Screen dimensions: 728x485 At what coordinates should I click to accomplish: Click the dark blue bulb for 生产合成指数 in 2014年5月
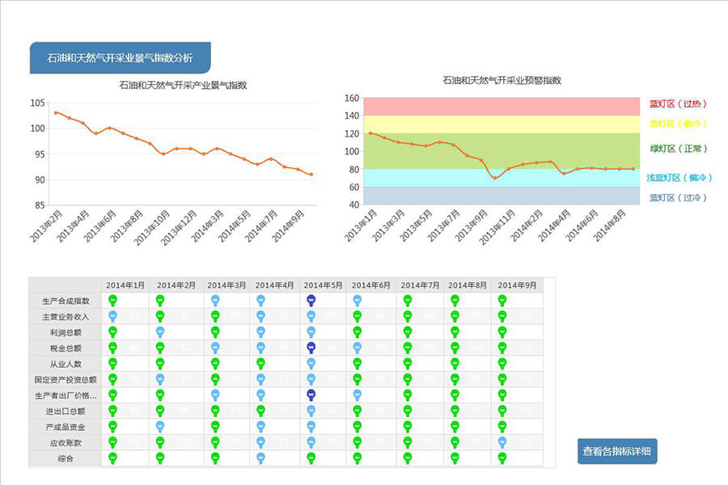(311, 301)
